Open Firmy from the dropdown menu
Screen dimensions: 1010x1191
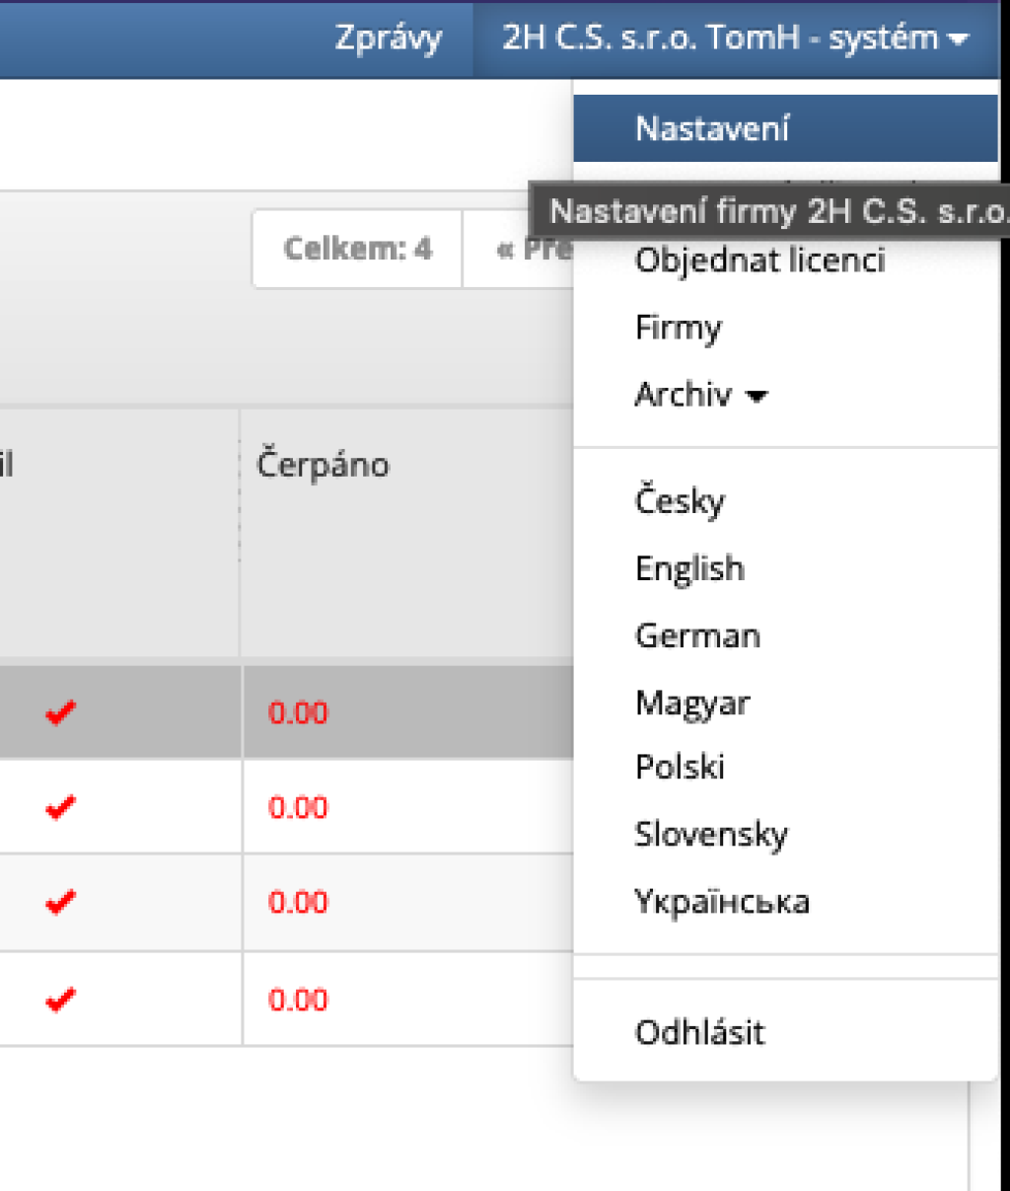coord(678,328)
